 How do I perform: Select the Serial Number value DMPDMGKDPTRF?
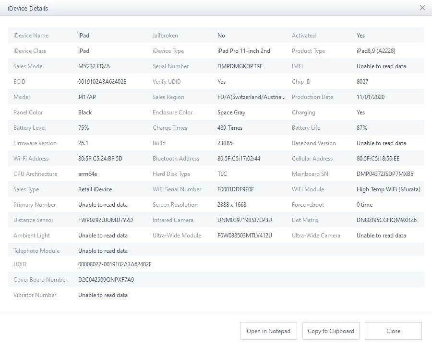[x=240, y=66]
